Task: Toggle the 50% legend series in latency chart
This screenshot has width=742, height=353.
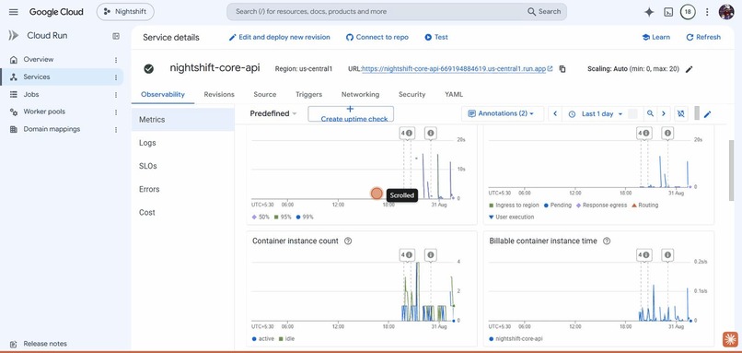Action: click(x=261, y=217)
